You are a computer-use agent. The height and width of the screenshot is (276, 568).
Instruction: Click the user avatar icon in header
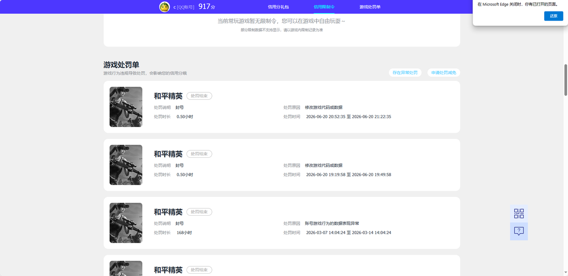165,7
